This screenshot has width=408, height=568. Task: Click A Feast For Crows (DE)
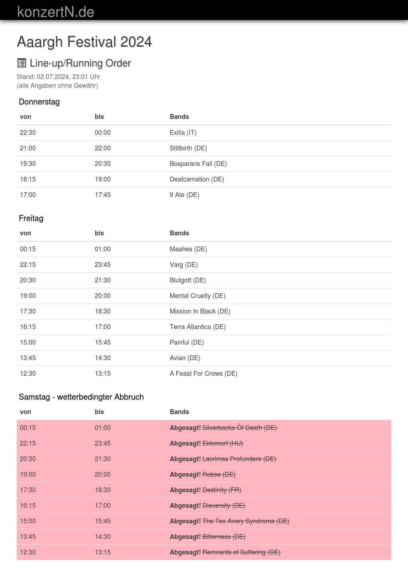203,374
